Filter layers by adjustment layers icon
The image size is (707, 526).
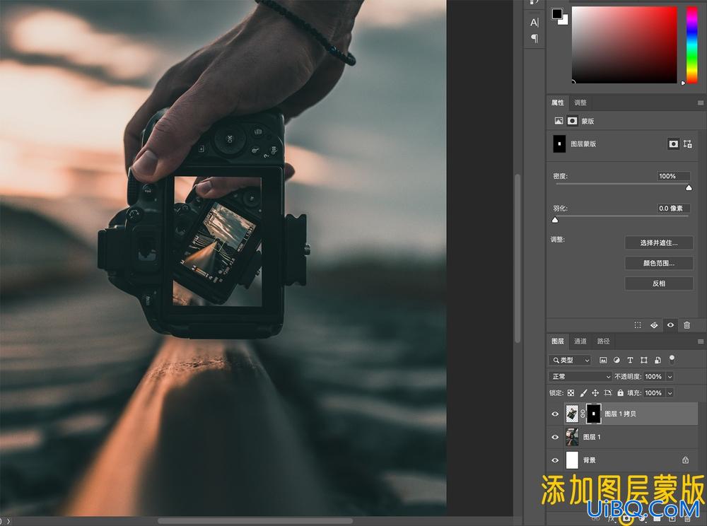617,360
